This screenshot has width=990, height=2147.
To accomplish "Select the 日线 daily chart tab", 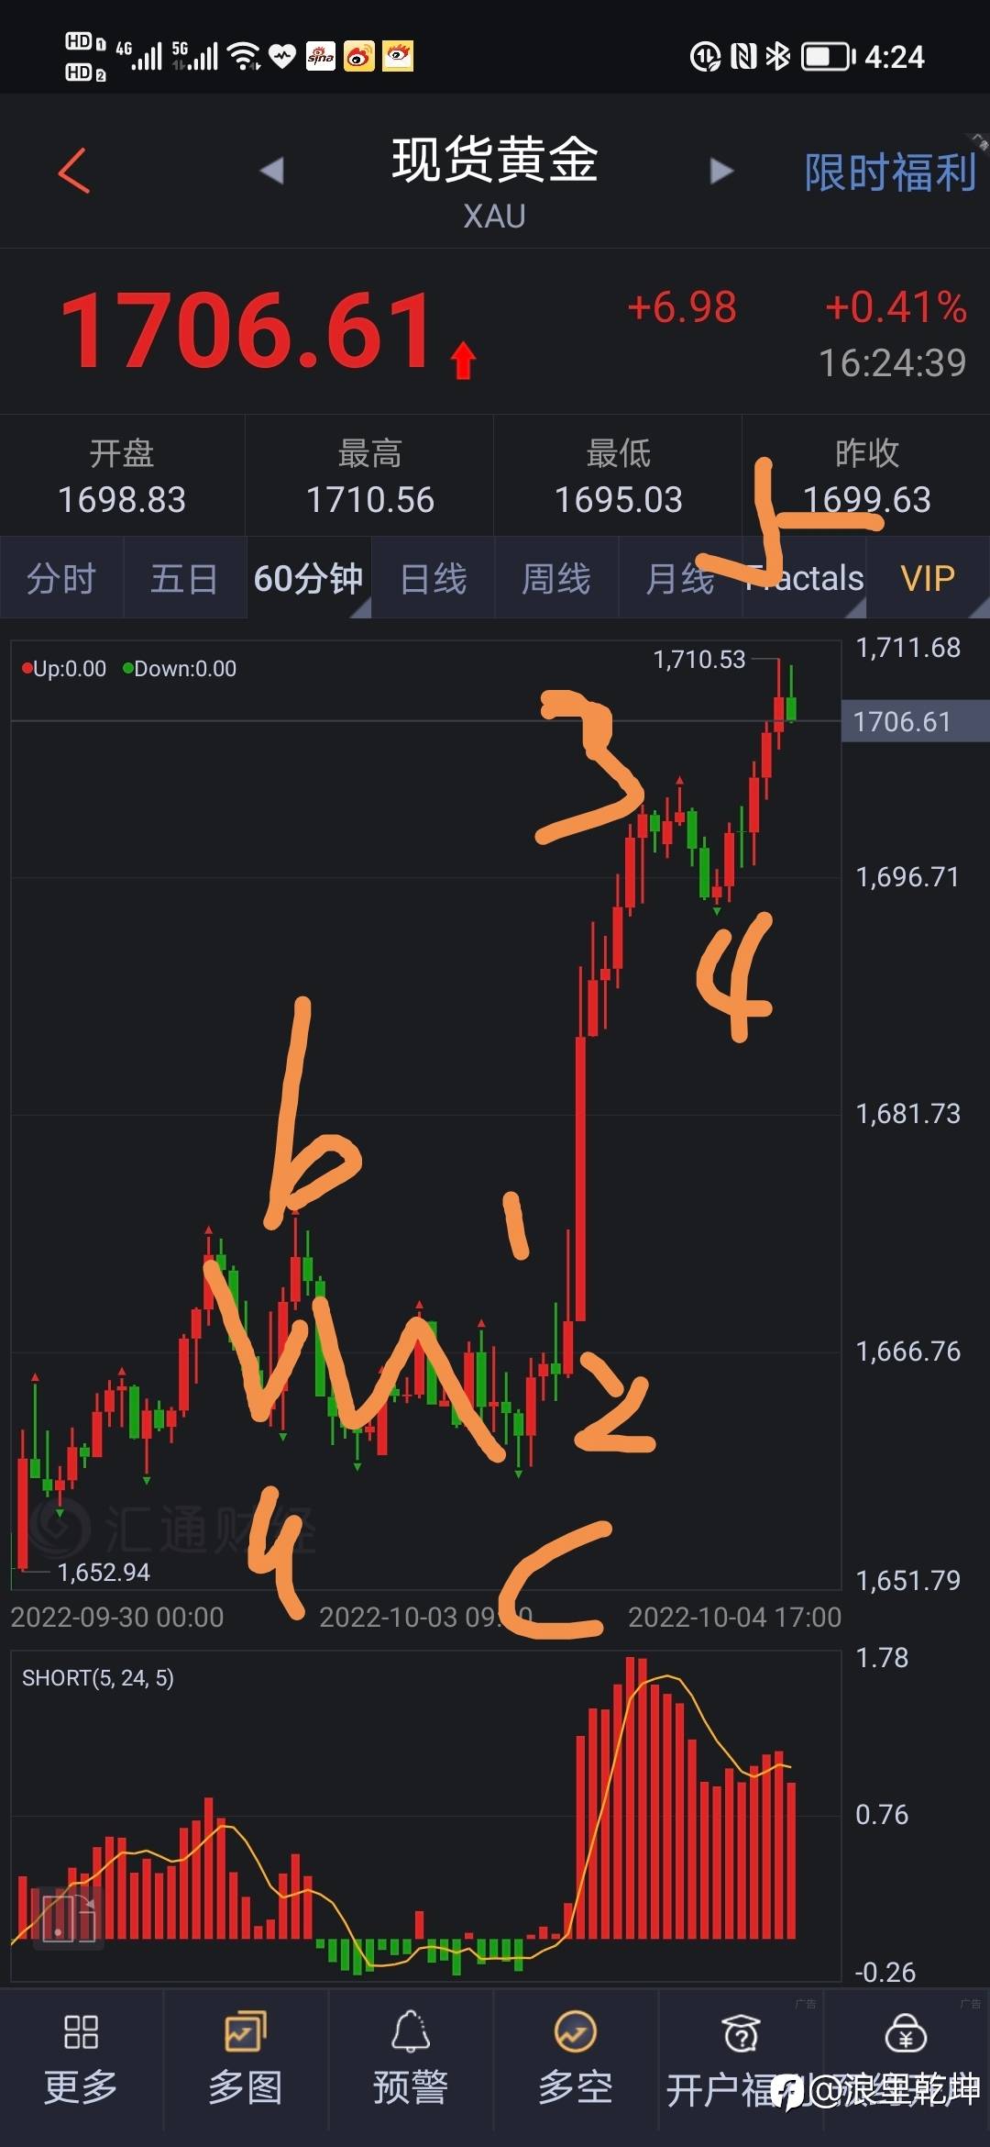I will coord(434,579).
